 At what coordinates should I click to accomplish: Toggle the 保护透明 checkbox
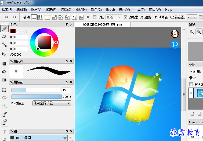[x=191, y=84]
